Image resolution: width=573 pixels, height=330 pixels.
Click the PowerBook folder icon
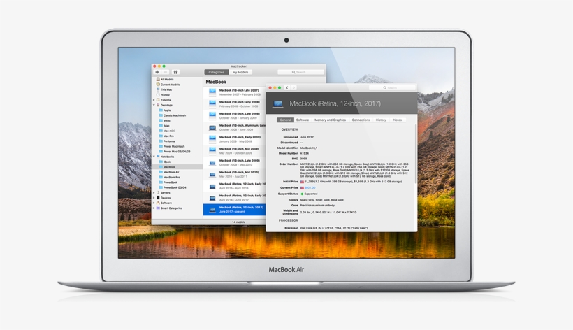coord(161,182)
